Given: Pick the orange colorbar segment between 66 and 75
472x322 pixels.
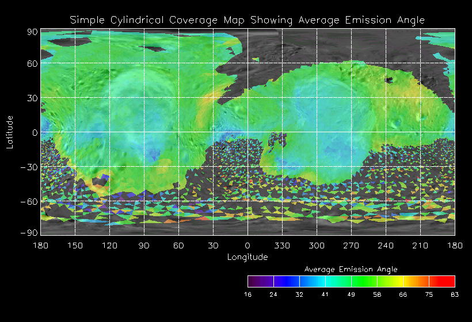Looking at the screenshot, I should (x=416, y=281).
